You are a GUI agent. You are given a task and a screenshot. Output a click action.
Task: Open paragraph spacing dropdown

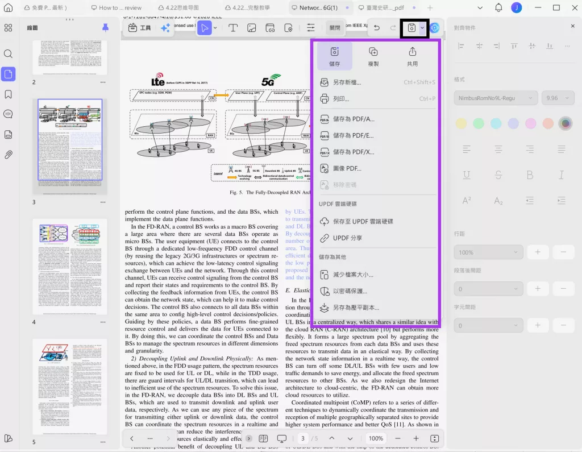488,289
